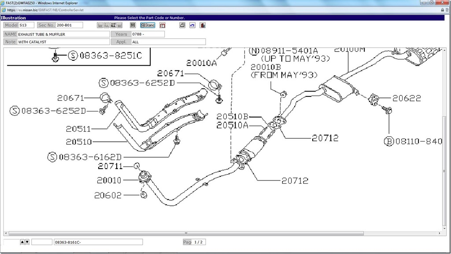Click the standalone SEC list icon

coord(133,26)
